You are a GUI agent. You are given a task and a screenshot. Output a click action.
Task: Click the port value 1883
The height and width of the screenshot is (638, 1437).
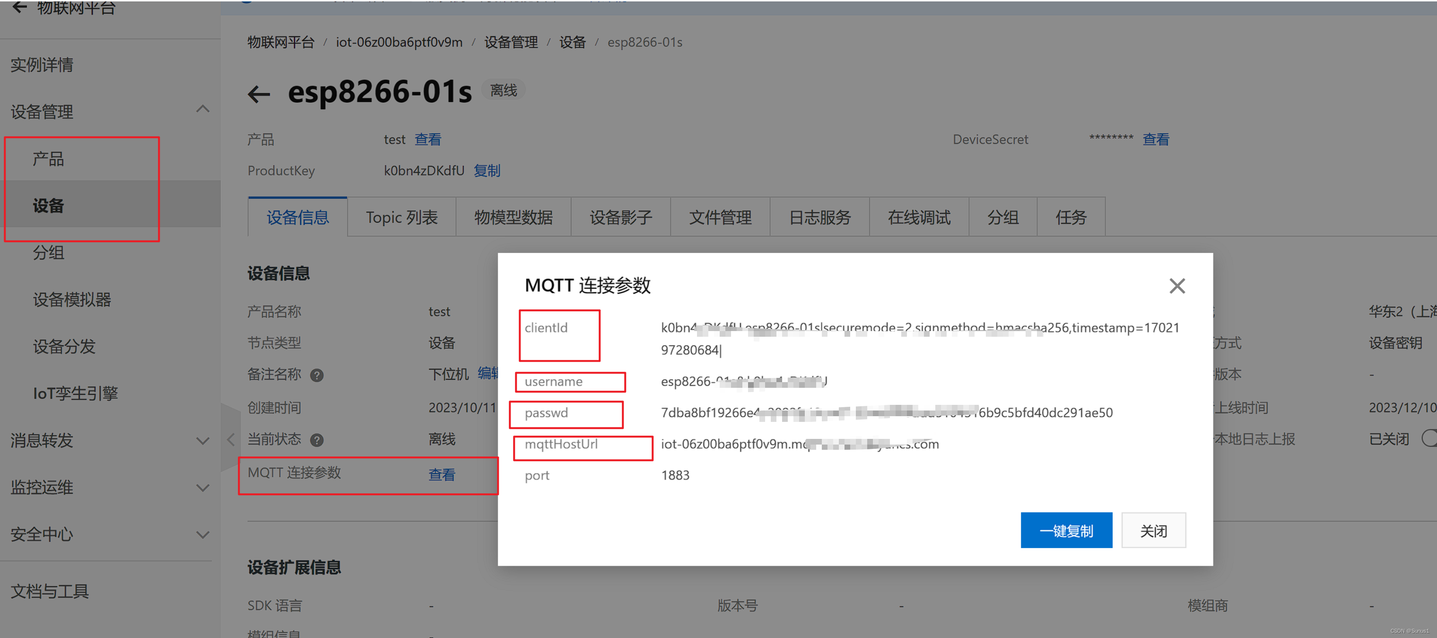pyautogui.click(x=675, y=476)
